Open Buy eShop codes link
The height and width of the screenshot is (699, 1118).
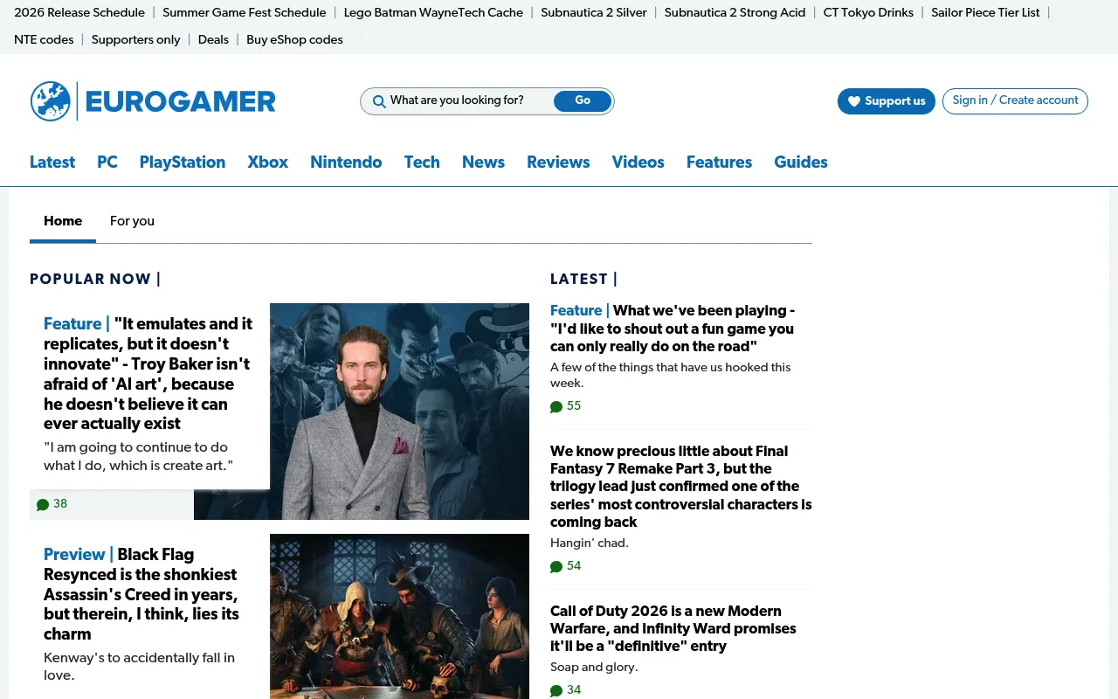pyautogui.click(x=294, y=40)
